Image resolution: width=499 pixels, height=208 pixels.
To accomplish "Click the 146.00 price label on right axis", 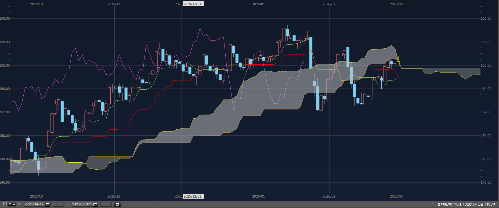I will [486, 183].
